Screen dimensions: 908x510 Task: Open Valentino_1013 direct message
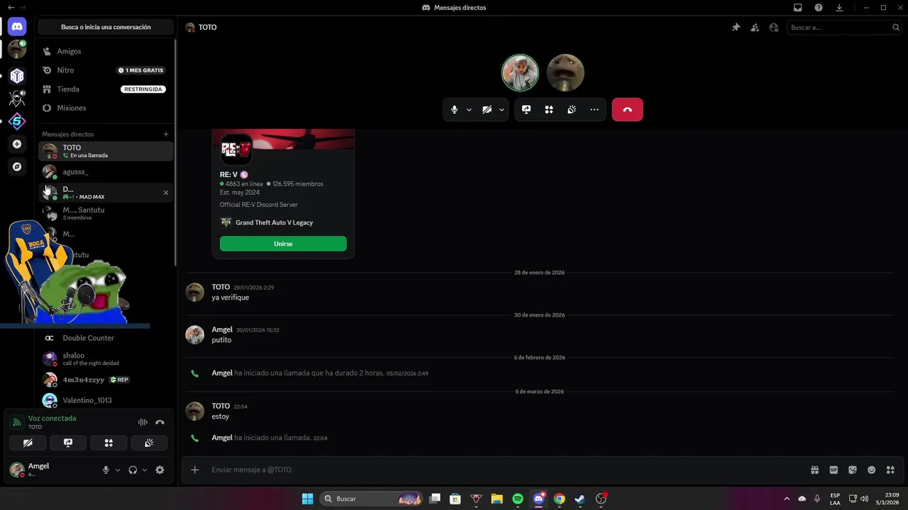[106, 400]
